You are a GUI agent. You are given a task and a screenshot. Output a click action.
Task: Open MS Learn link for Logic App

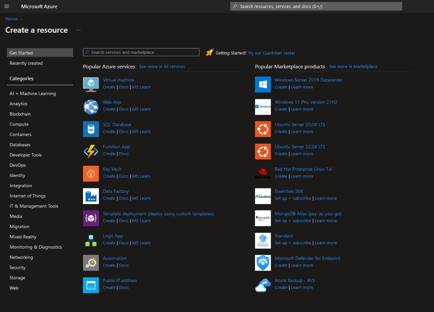(141, 243)
